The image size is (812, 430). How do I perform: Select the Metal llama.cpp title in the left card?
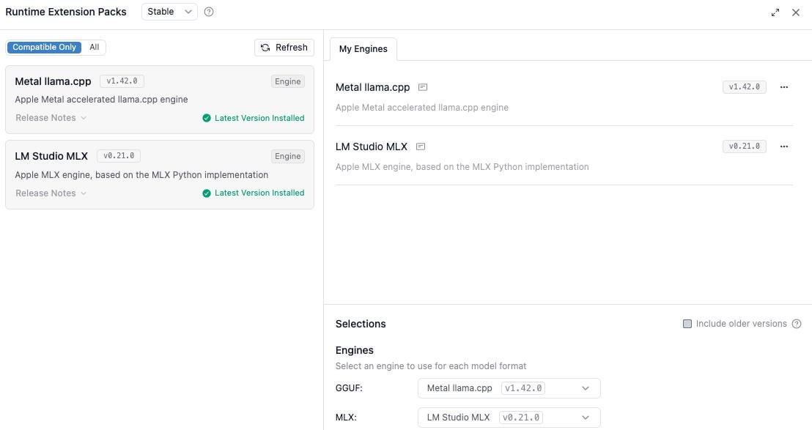coord(53,81)
